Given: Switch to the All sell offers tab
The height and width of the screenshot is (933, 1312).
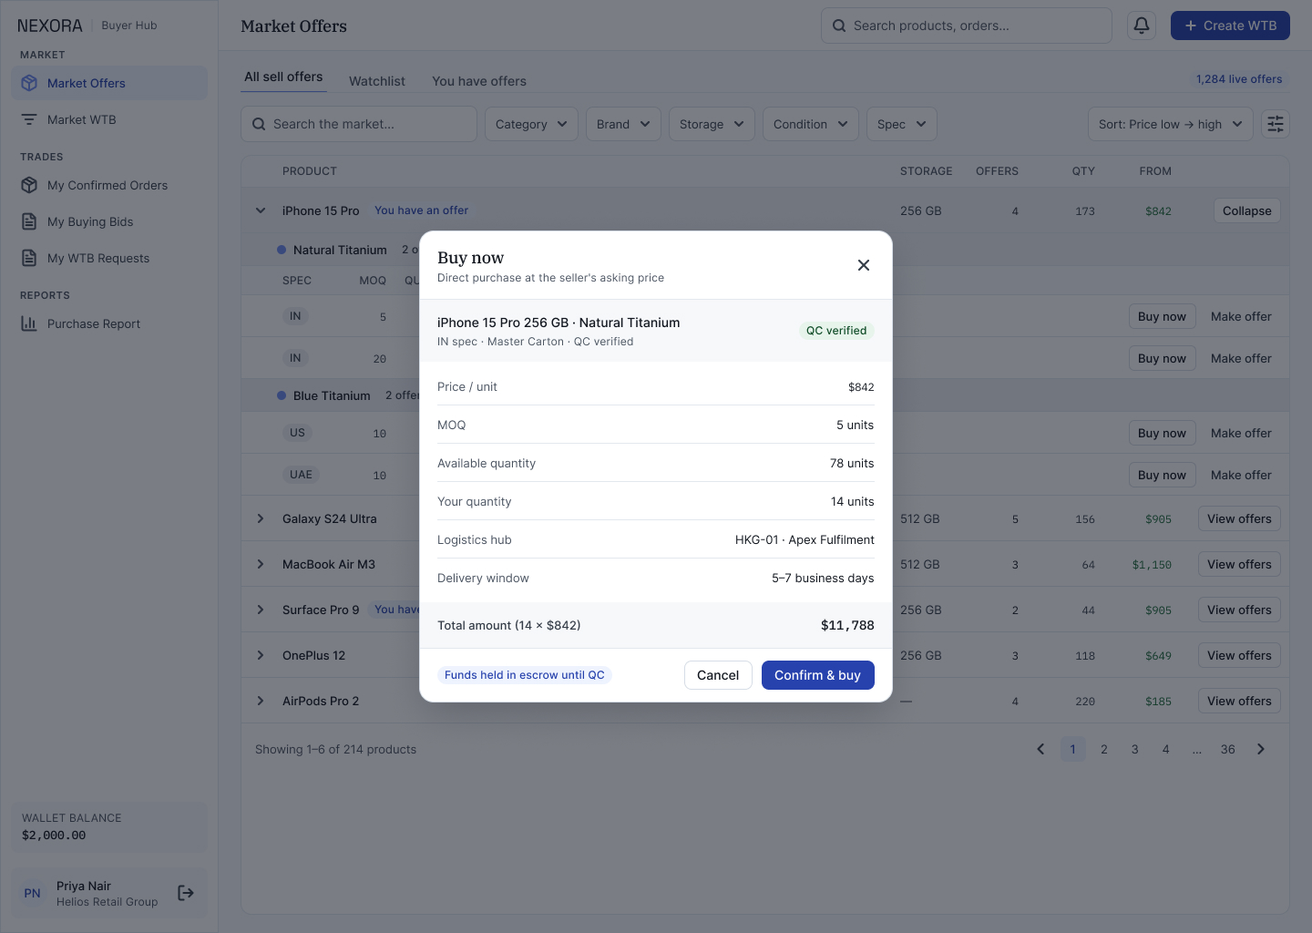Looking at the screenshot, I should (283, 77).
